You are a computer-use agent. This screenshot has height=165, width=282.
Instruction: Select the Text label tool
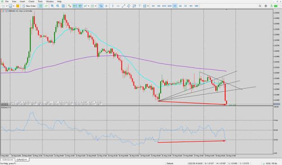139,6
